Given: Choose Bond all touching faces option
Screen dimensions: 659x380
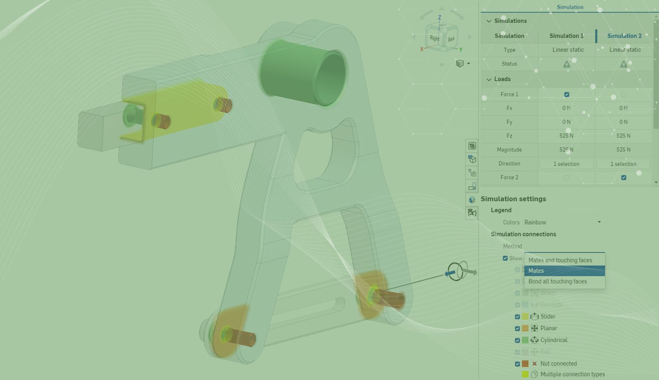Looking at the screenshot, I should (x=558, y=282).
